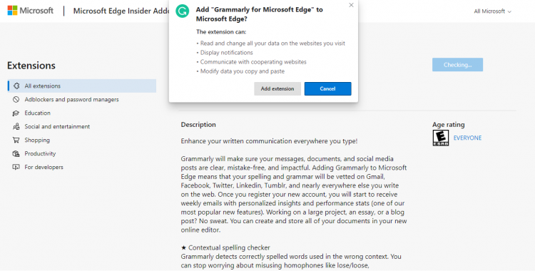535x271 pixels.
Task: Click the For developers icon
Action: pyautogui.click(x=16, y=167)
